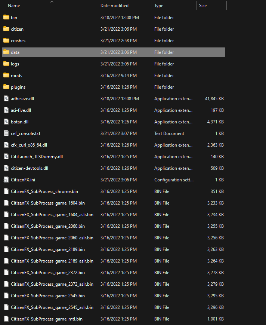Click the CitizenFX_SubProcess_game_2060.bin file icon
This screenshot has height=325, width=266.
point(6,226)
